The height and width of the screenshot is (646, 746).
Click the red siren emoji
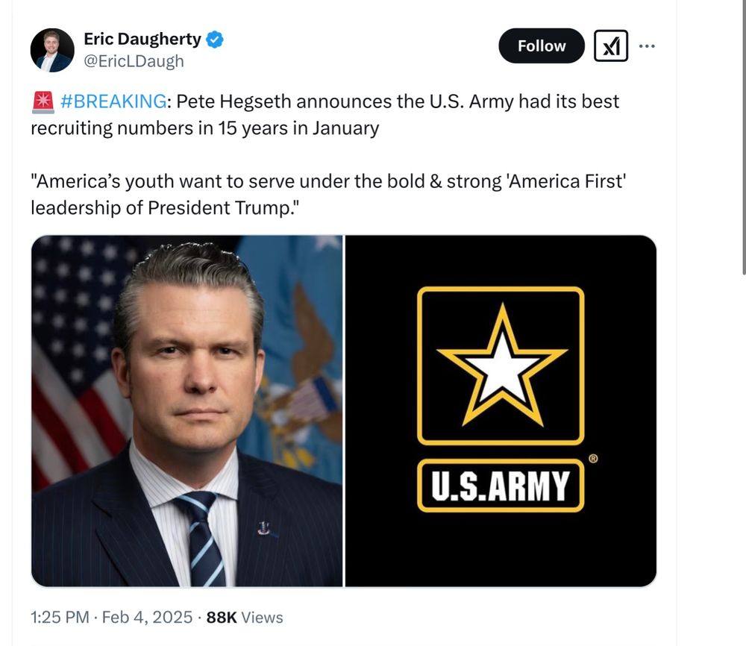coord(42,101)
